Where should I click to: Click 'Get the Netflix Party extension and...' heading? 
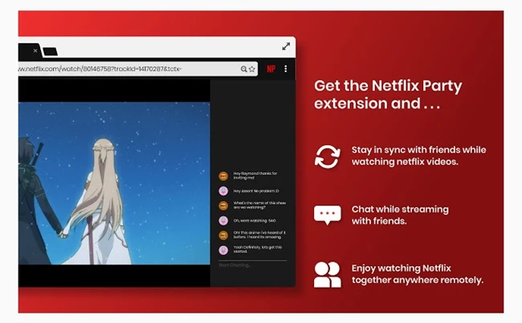pos(388,95)
